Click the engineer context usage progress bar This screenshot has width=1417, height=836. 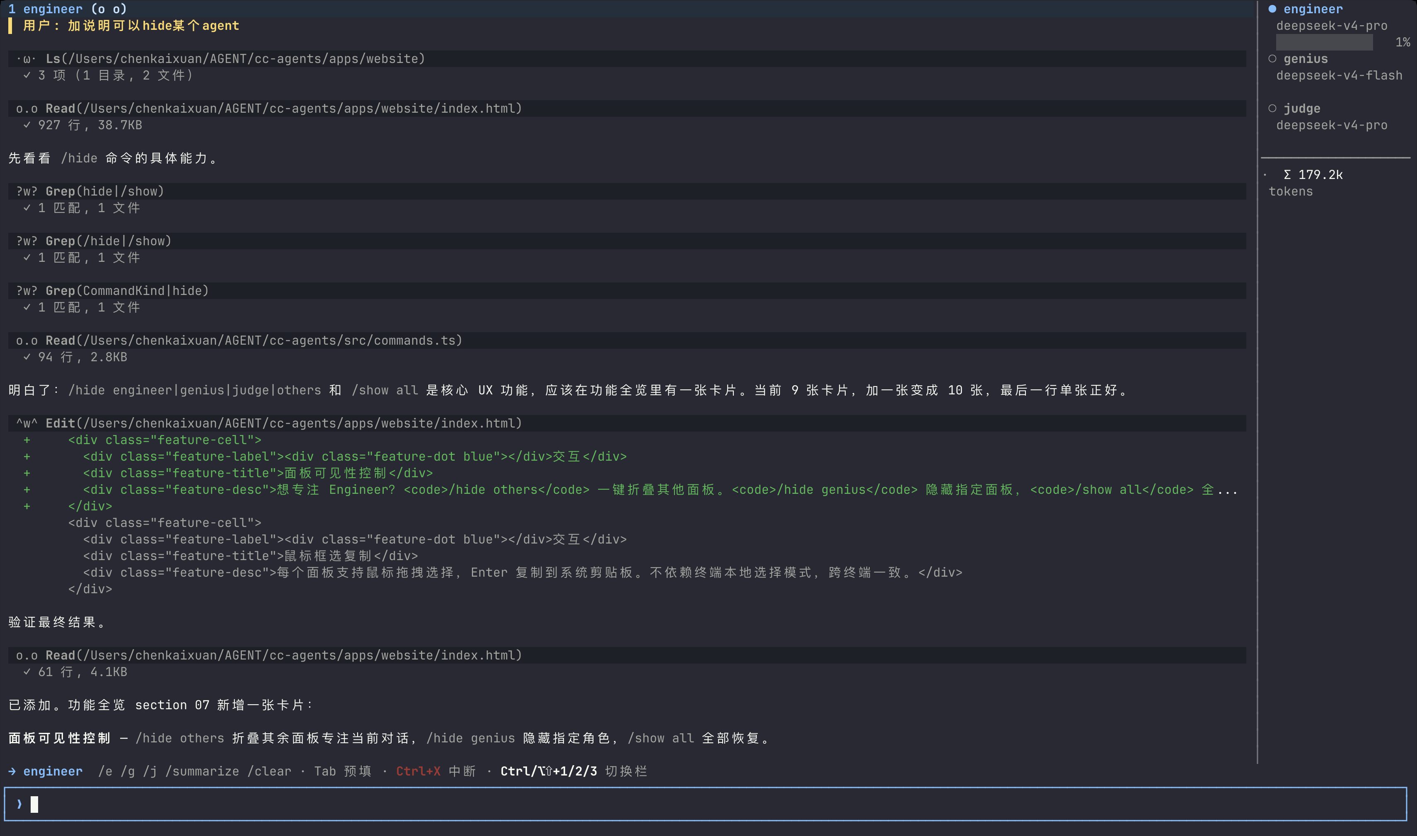coord(1324,42)
